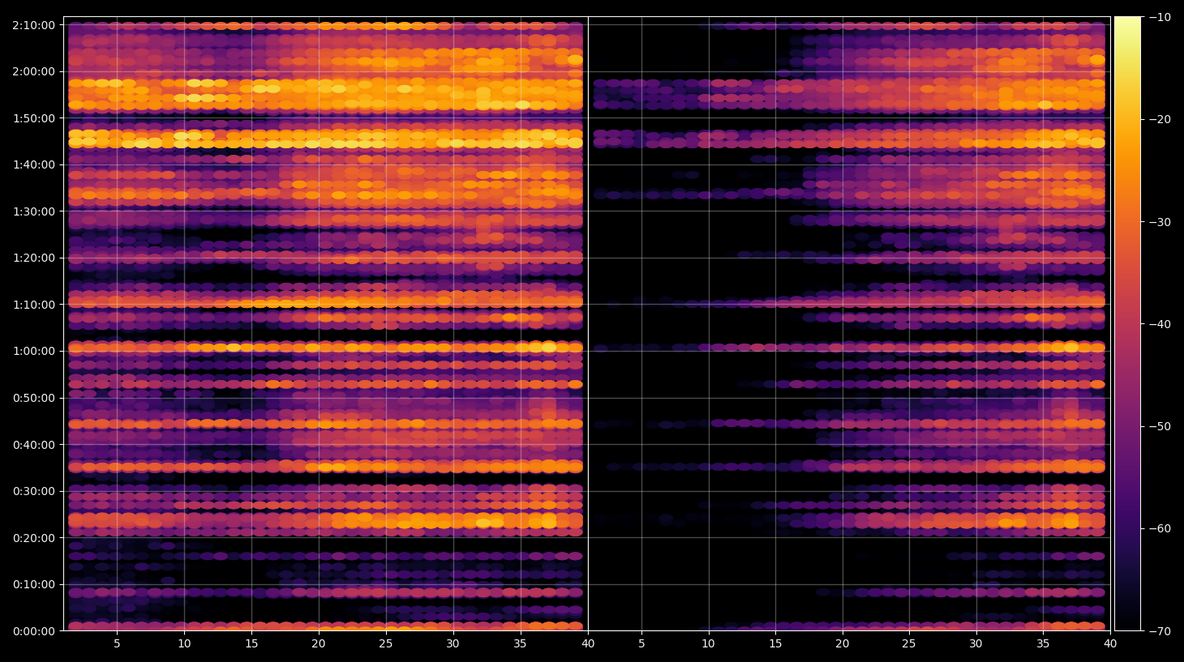Select the 1:50:00 y-axis tick label
1184x662 pixels.
click(33, 118)
